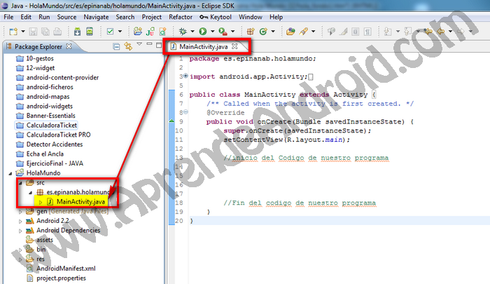Click the New Android XML file icon
490x284 pixels.
163,32
